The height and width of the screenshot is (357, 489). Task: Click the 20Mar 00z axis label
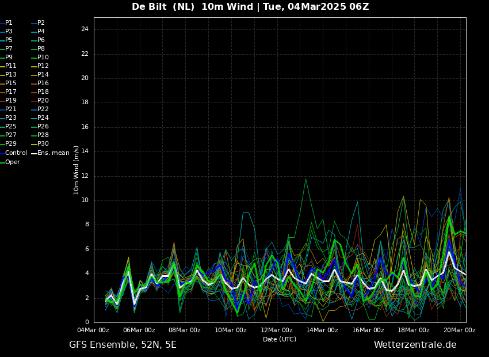click(x=460, y=330)
